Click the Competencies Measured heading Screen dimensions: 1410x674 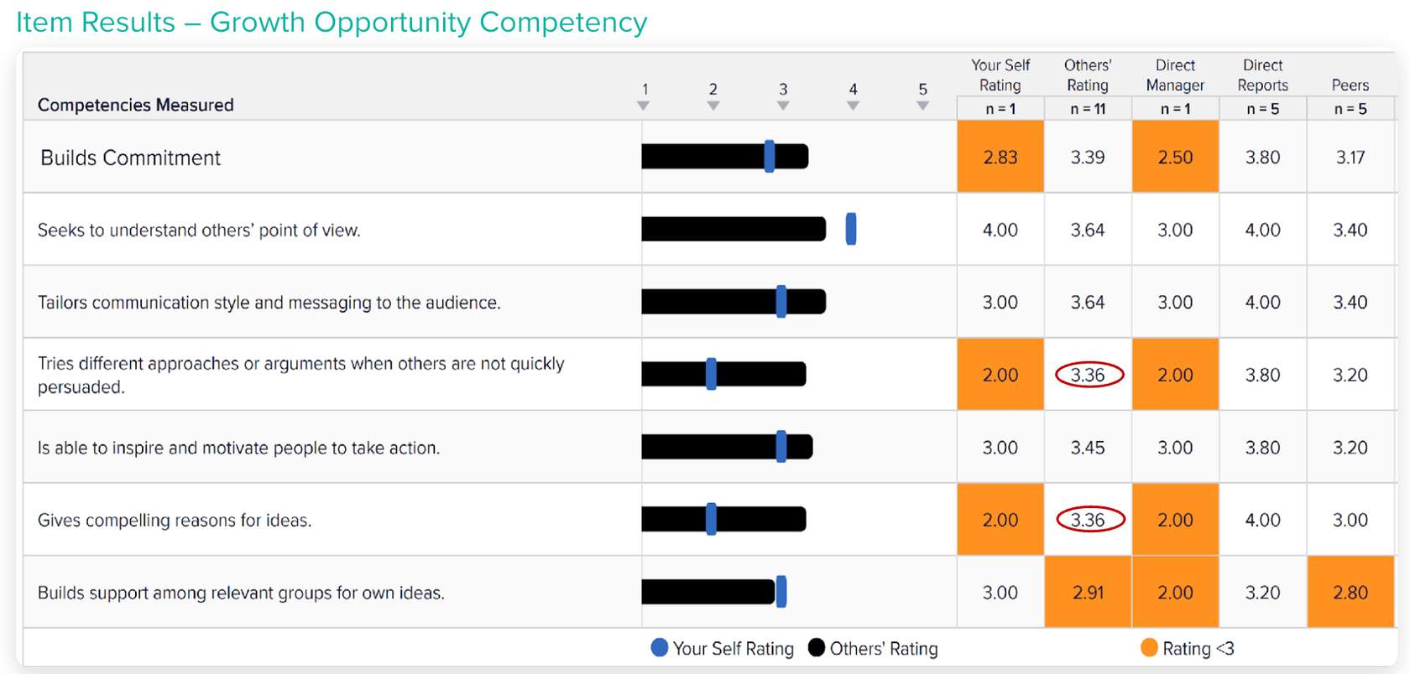click(x=136, y=105)
